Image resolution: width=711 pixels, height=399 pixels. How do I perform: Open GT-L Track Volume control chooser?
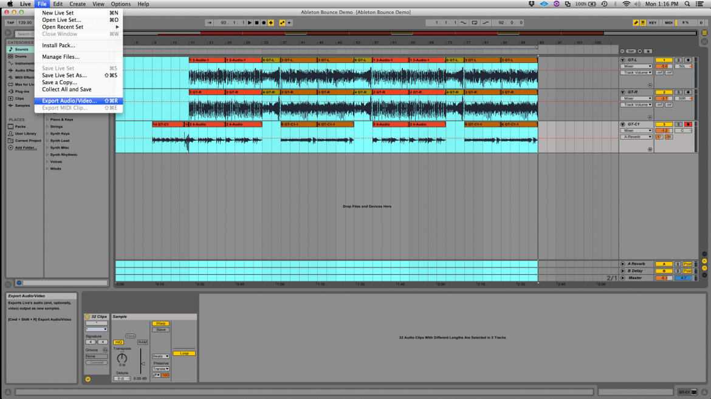tap(636, 73)
